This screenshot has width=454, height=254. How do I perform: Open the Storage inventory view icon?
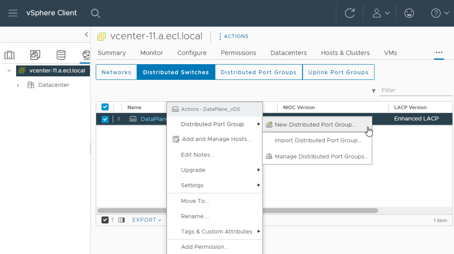(61, 55)
